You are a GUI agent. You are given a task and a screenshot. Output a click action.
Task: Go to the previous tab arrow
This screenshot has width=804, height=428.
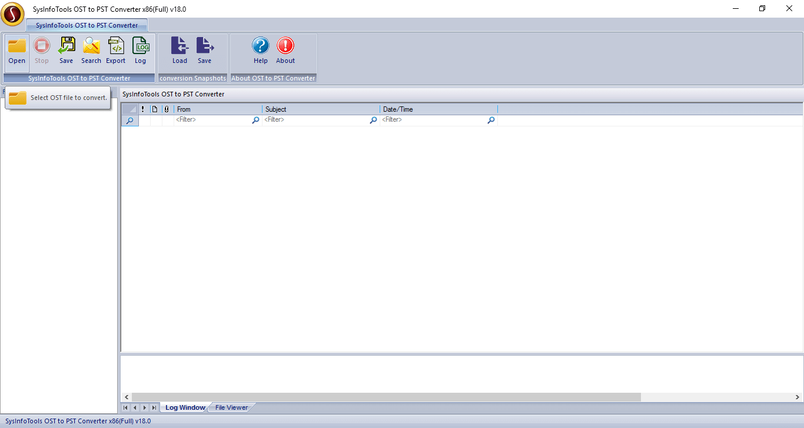click(x=135, y=407)
